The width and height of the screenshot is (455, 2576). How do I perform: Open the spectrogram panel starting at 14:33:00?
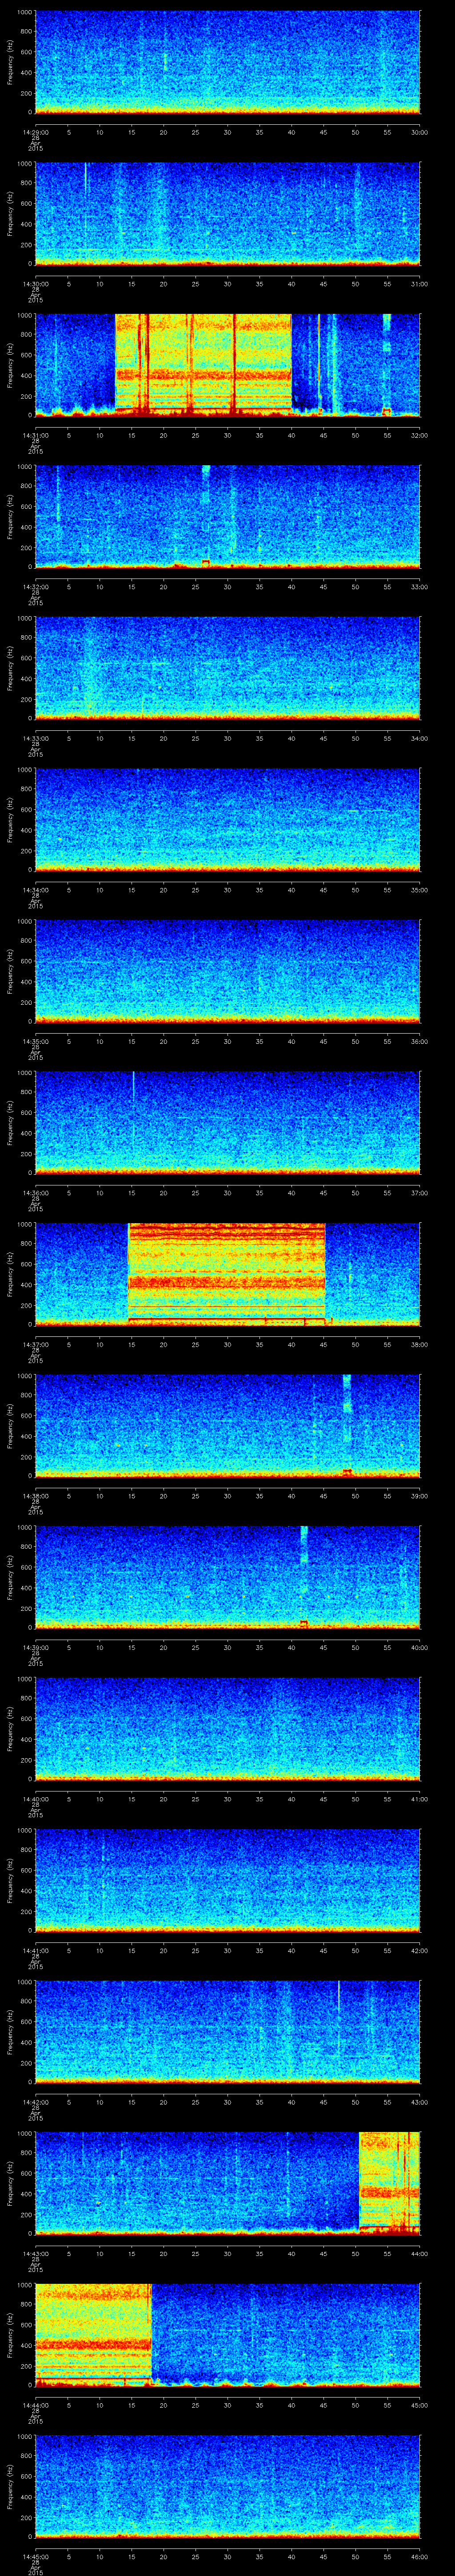coord(228,669)
